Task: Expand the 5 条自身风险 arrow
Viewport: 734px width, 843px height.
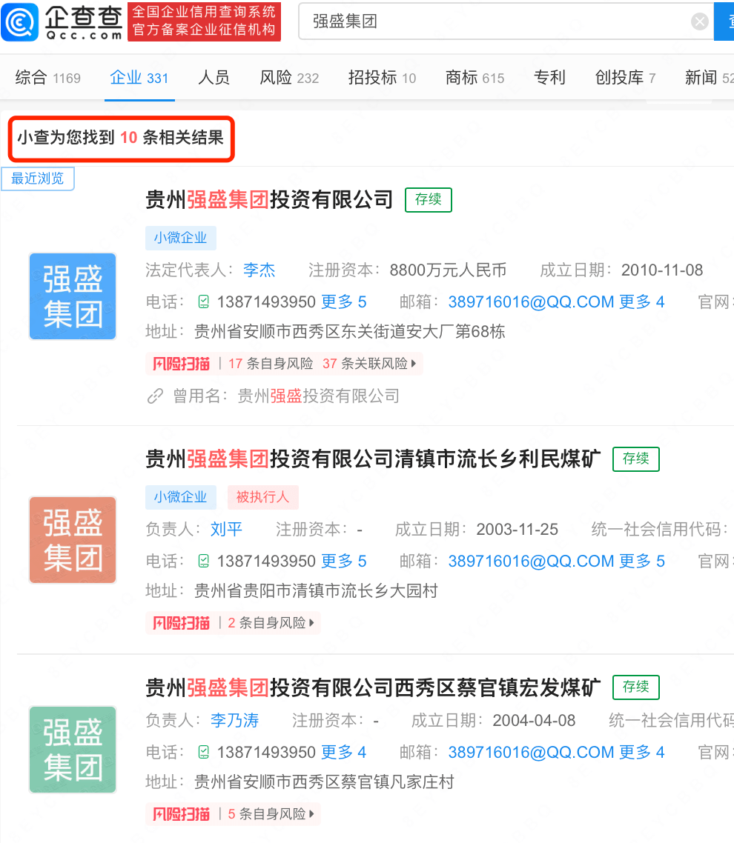Action: click(x=311, y=814)
